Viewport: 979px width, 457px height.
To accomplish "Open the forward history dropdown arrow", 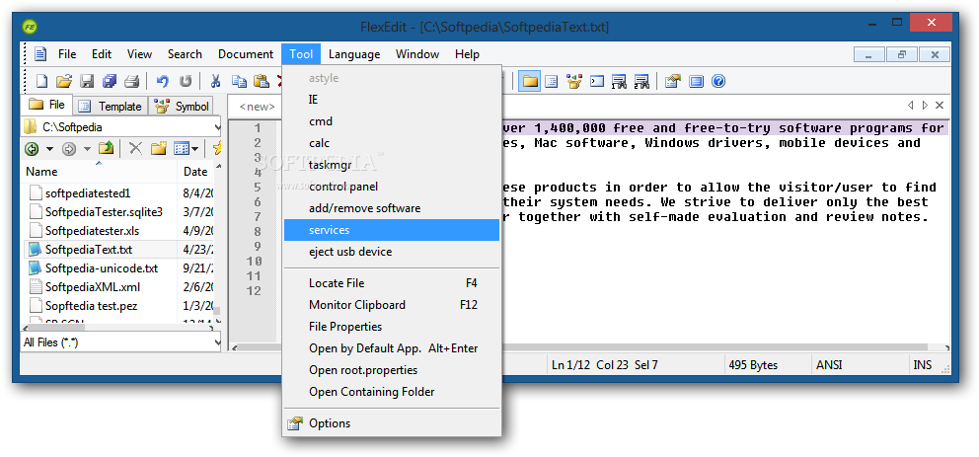I will (88, 149).
